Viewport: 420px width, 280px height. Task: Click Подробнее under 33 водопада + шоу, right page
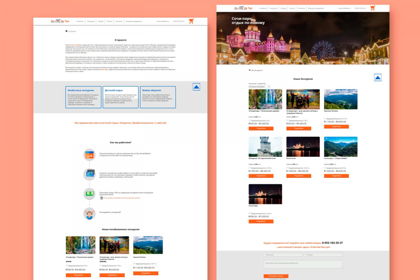click(299, 128)
